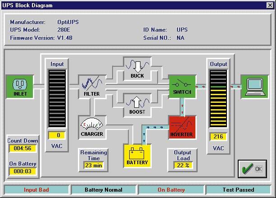The height and width of the screenshot is (198, 276).
Task: Select the green SWITCH block icon
Action: (x=181, y=86)
